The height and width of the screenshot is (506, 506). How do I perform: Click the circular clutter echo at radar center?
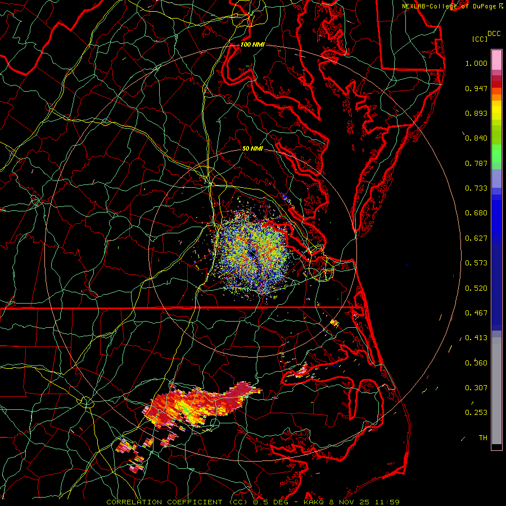(252, 254)
